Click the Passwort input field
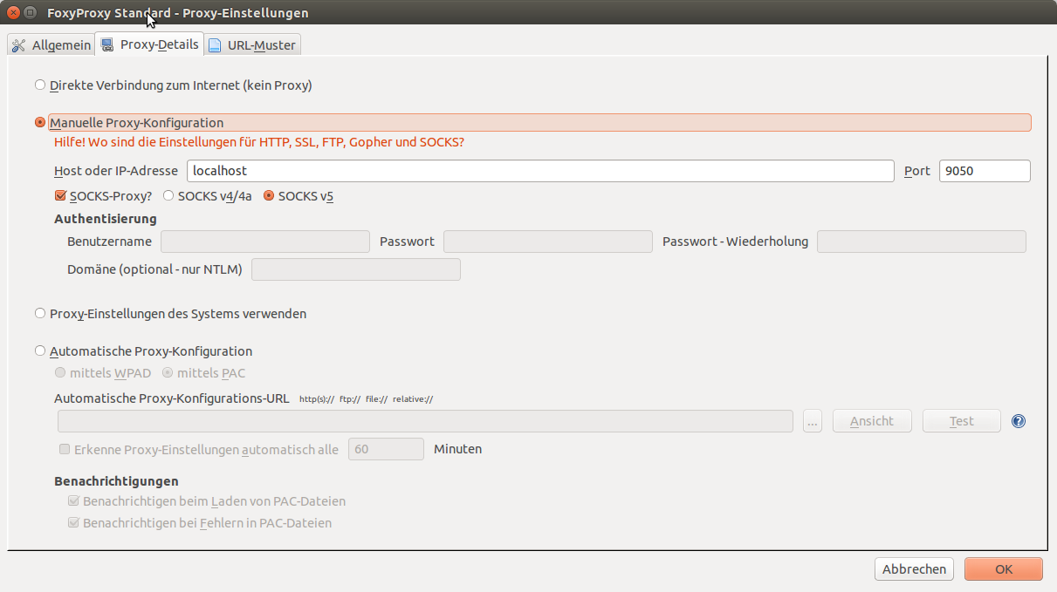The width and height of the screenshot is (1057, 592). pyautogui.click(x=548, y=242)
